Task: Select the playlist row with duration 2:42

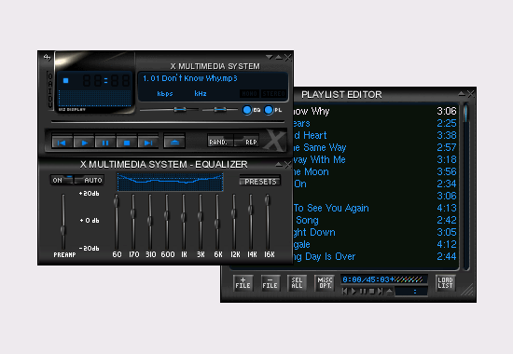Action: pos(374,220)
